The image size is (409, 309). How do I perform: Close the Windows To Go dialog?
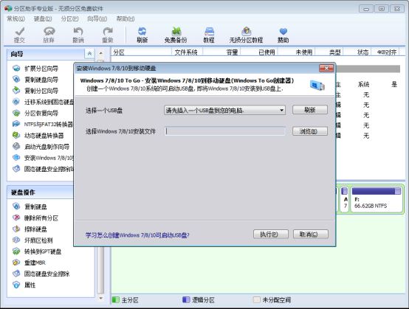coord(326,69)
